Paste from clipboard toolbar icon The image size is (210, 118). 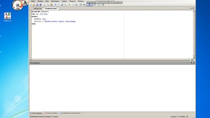pyautogui.click(x=51, y=5)
